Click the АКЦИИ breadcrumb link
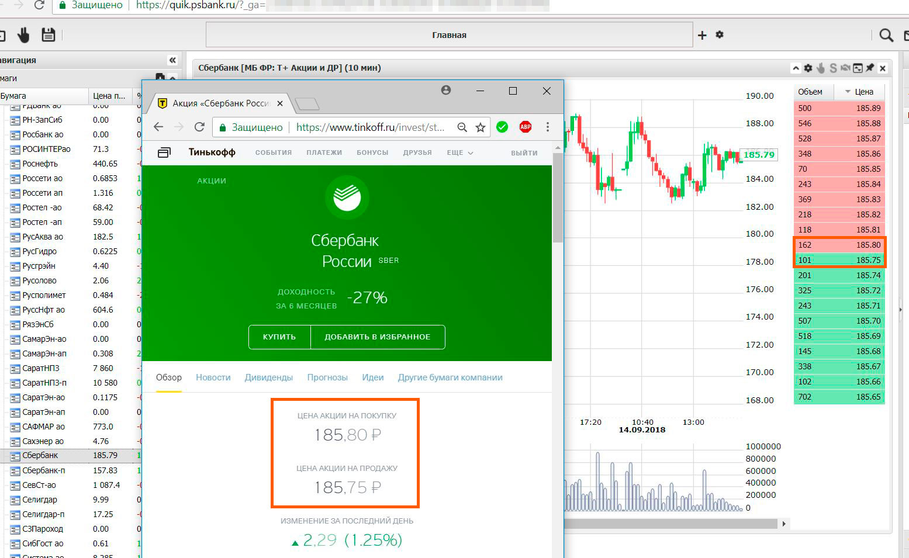The height and width of the screenshot is (558, 909). [x=212, y=181]
